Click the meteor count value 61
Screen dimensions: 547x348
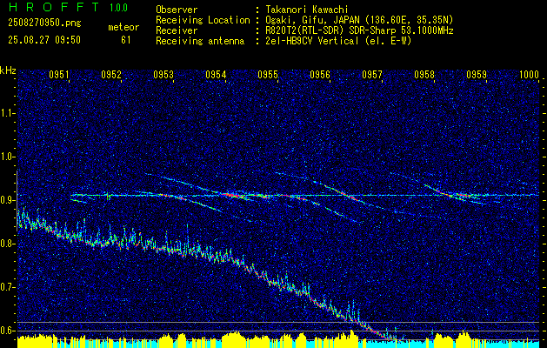(126, 40)
